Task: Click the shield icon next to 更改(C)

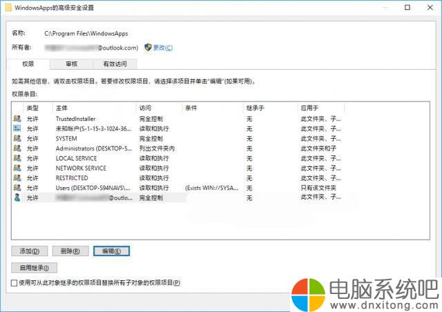Action: pos(148,48)
